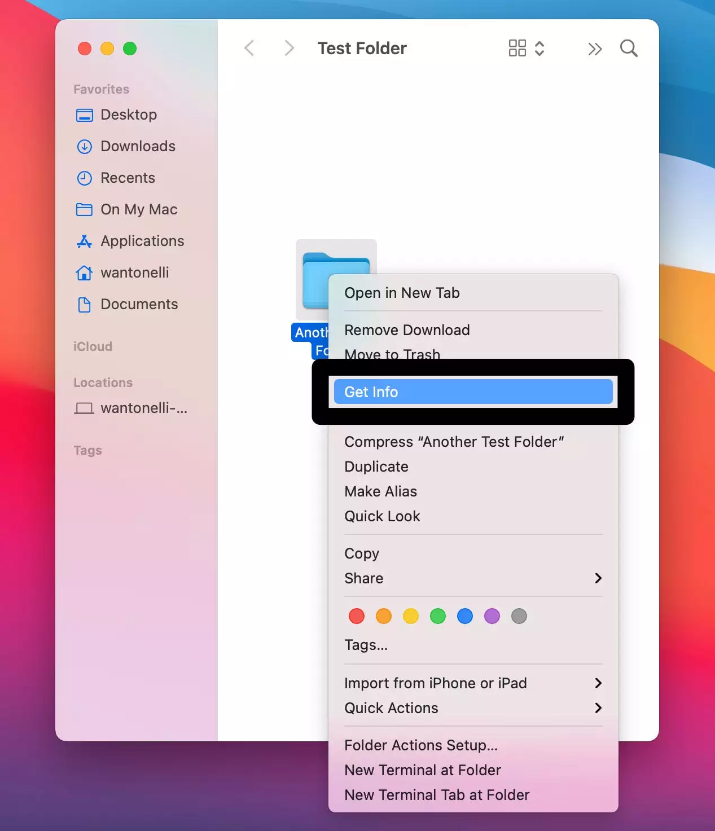Go back with the left arrow
This screenshot has width=715, height=831.
pyautogui.click(x=249, y=49)
